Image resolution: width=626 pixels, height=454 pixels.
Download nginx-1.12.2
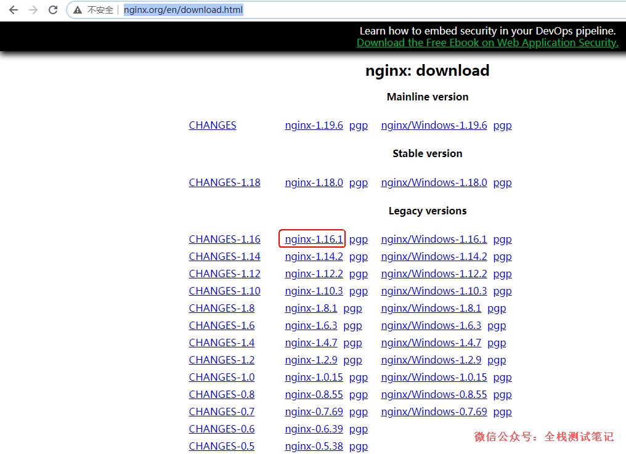tap(314, 274)
